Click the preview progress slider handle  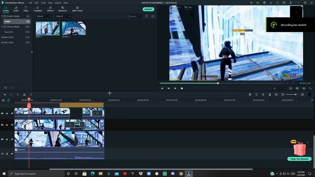click(x=218, y=83)
